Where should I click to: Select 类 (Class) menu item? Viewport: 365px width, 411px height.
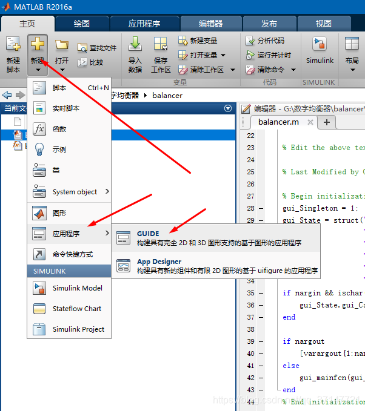click(x=69, y=170)
